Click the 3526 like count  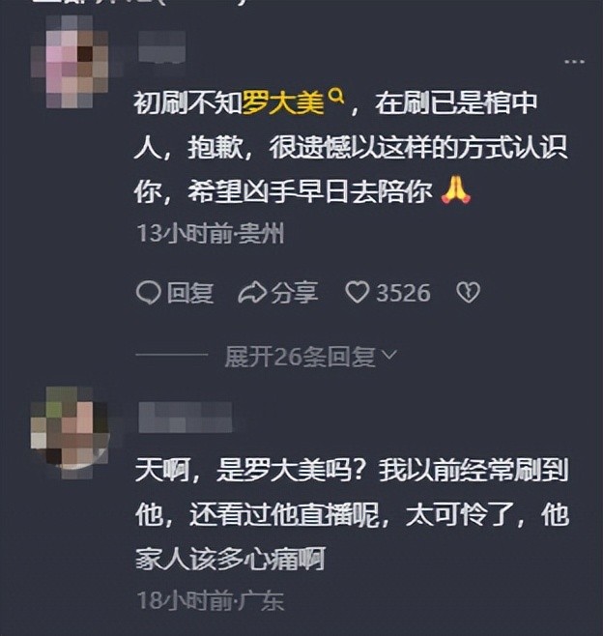(403, 293)
